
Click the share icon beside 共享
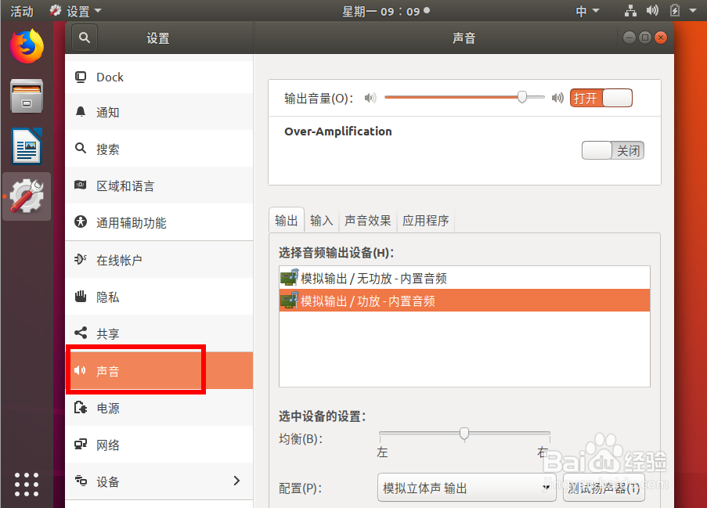[x=81, y=333]
